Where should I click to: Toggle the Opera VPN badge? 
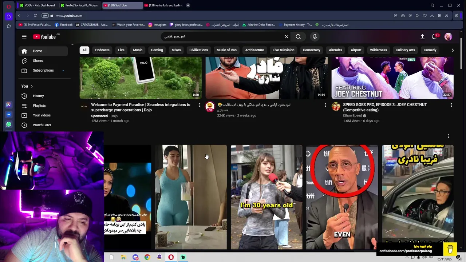click(x=45, y=16)
